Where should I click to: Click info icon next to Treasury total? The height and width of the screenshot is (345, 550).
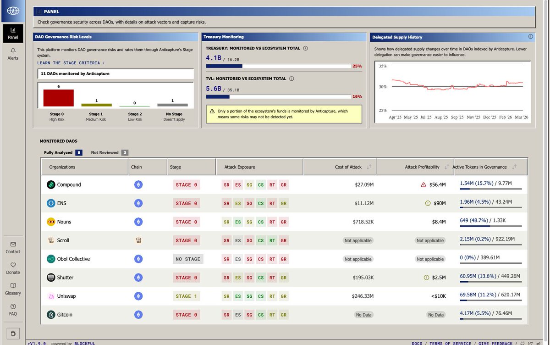[x=306, y=48]
